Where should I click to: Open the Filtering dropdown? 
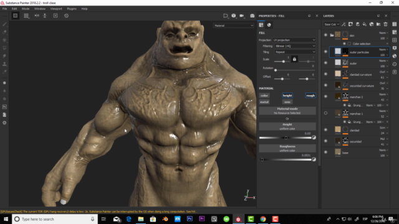coord(295,46)
